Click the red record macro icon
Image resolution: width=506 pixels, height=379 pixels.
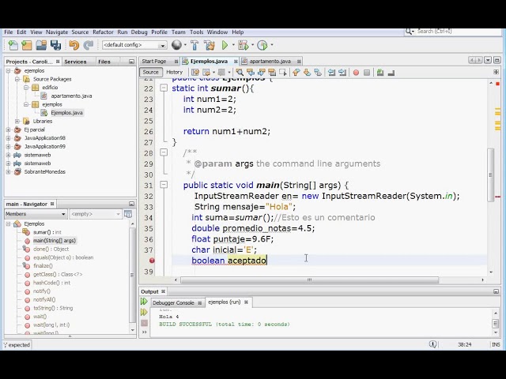pos(356,73)
